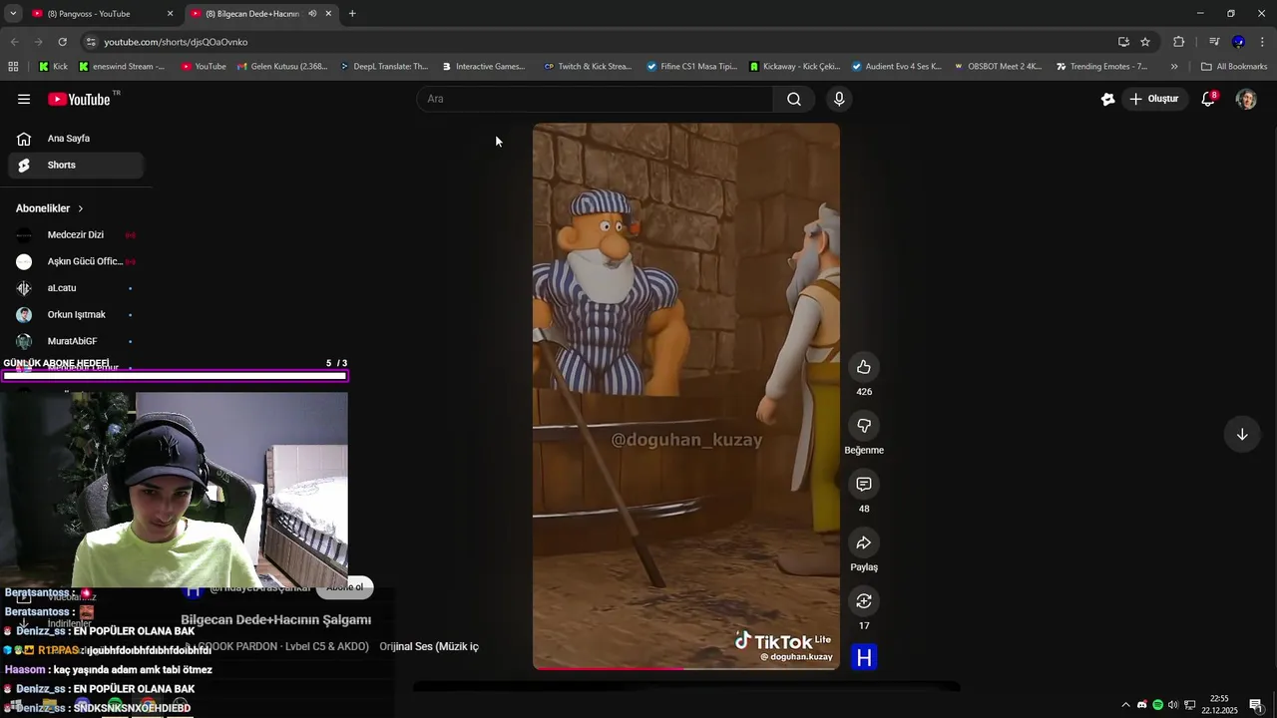Go to next short with down arrow
This screenshot has height=718, width=1277.
pos(1242,434)
